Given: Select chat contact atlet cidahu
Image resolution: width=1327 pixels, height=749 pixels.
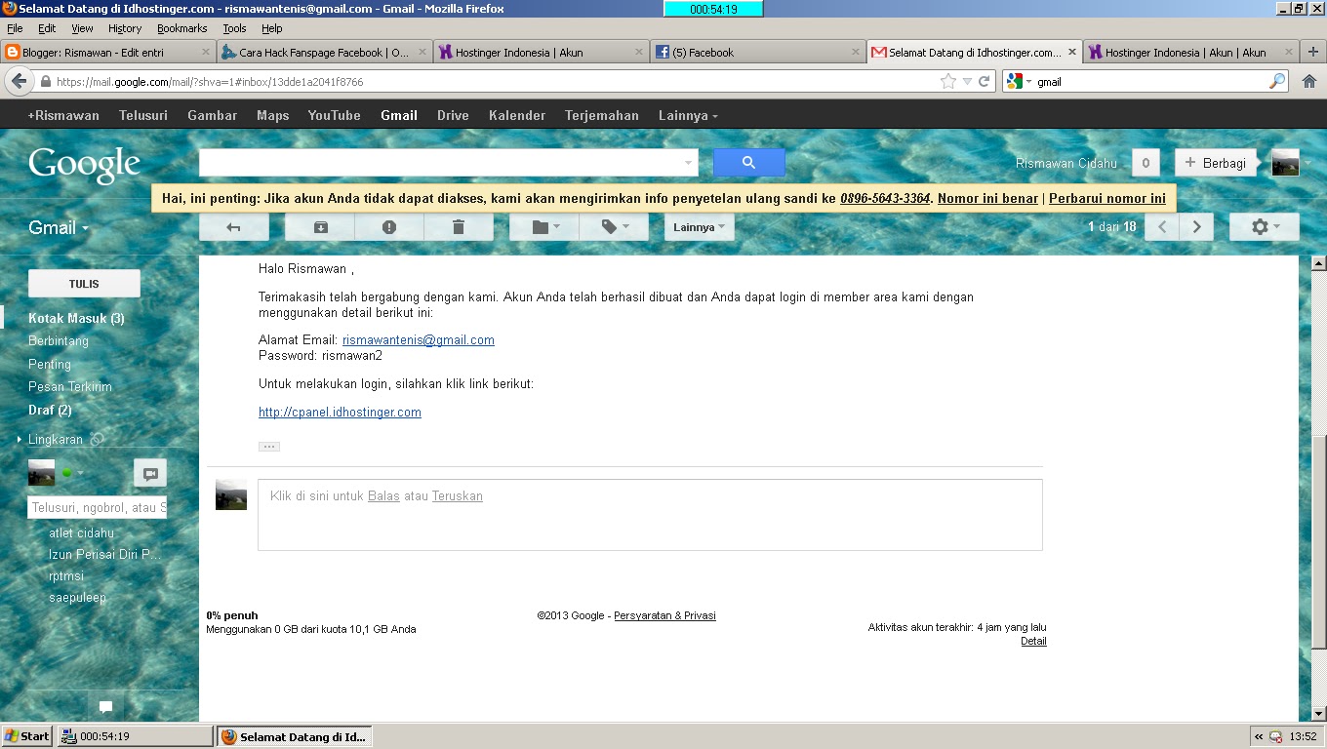Looking at the screenshot, I should click(82, 532).
